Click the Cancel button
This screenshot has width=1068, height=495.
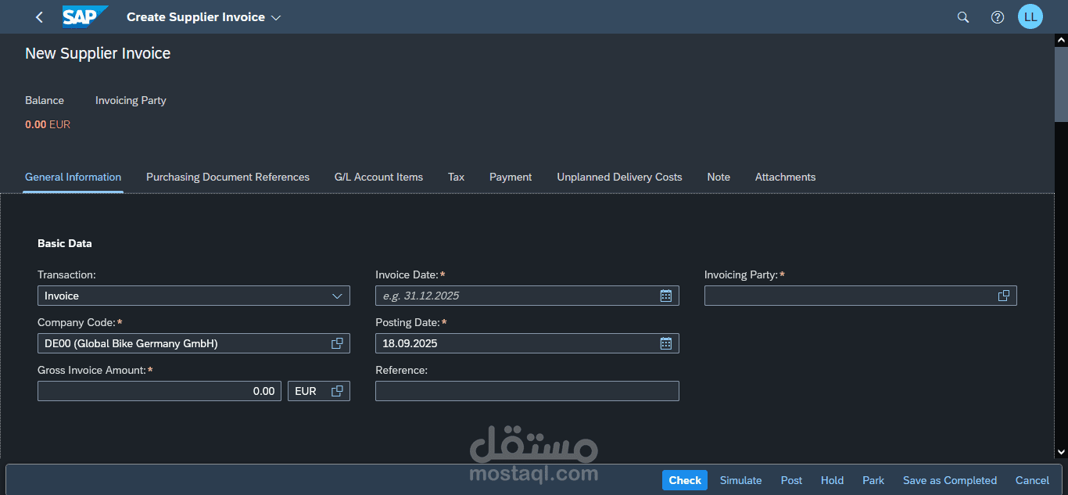click(x=1032, y=480)
